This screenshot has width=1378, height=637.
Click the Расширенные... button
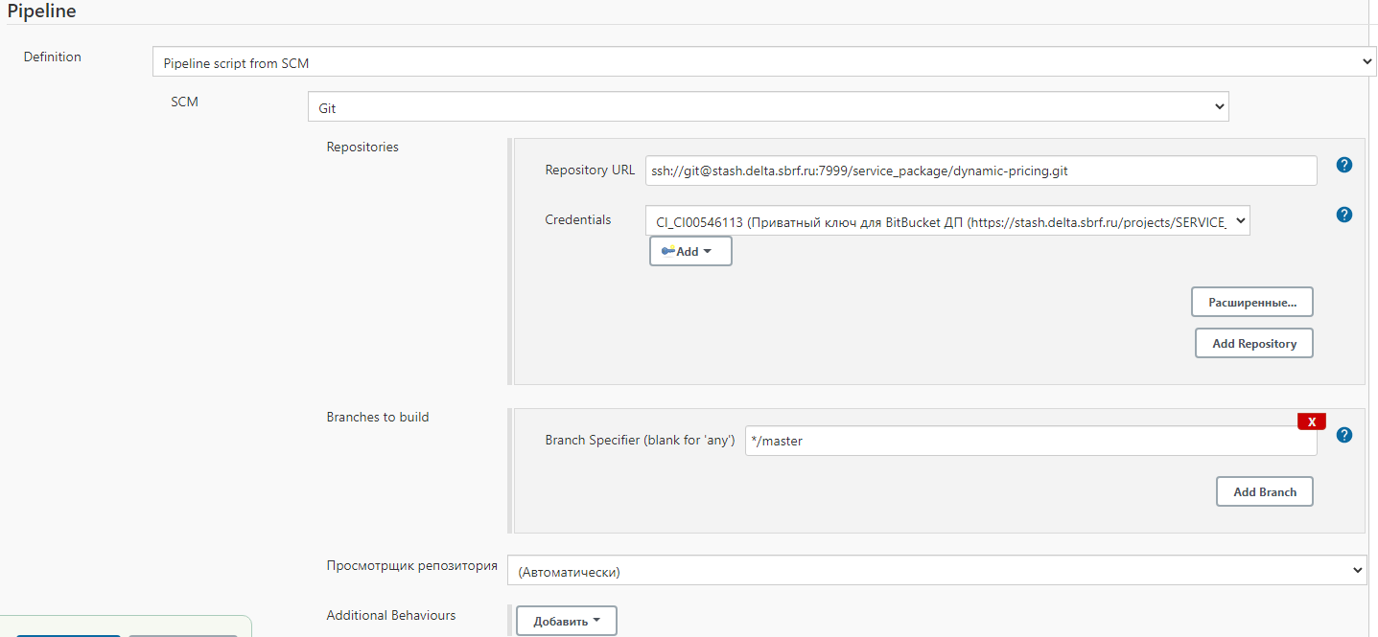click(1251, 302)
